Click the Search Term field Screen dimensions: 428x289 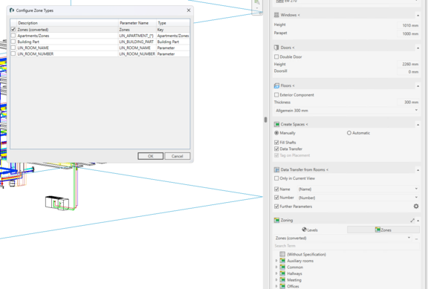point(346,246)
